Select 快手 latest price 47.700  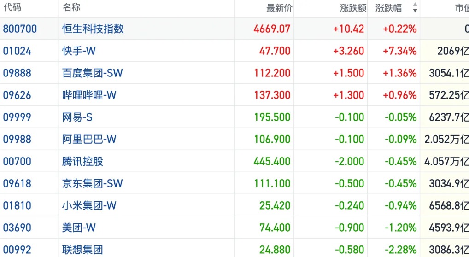click(275, 51)
